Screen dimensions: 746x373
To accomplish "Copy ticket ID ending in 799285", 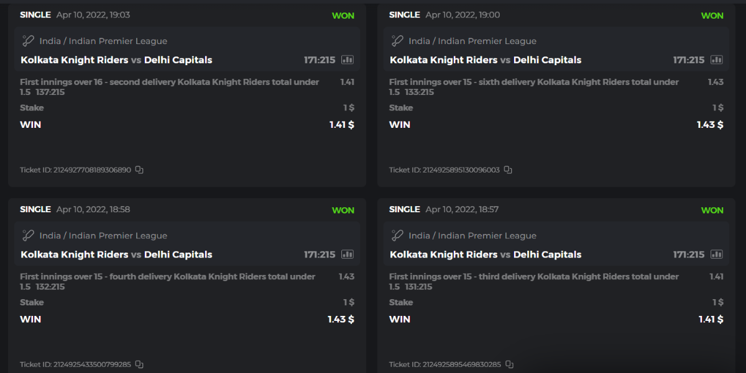I will click(x=139, y=365).
